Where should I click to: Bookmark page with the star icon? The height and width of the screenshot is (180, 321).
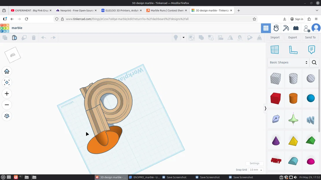(254, 19)
